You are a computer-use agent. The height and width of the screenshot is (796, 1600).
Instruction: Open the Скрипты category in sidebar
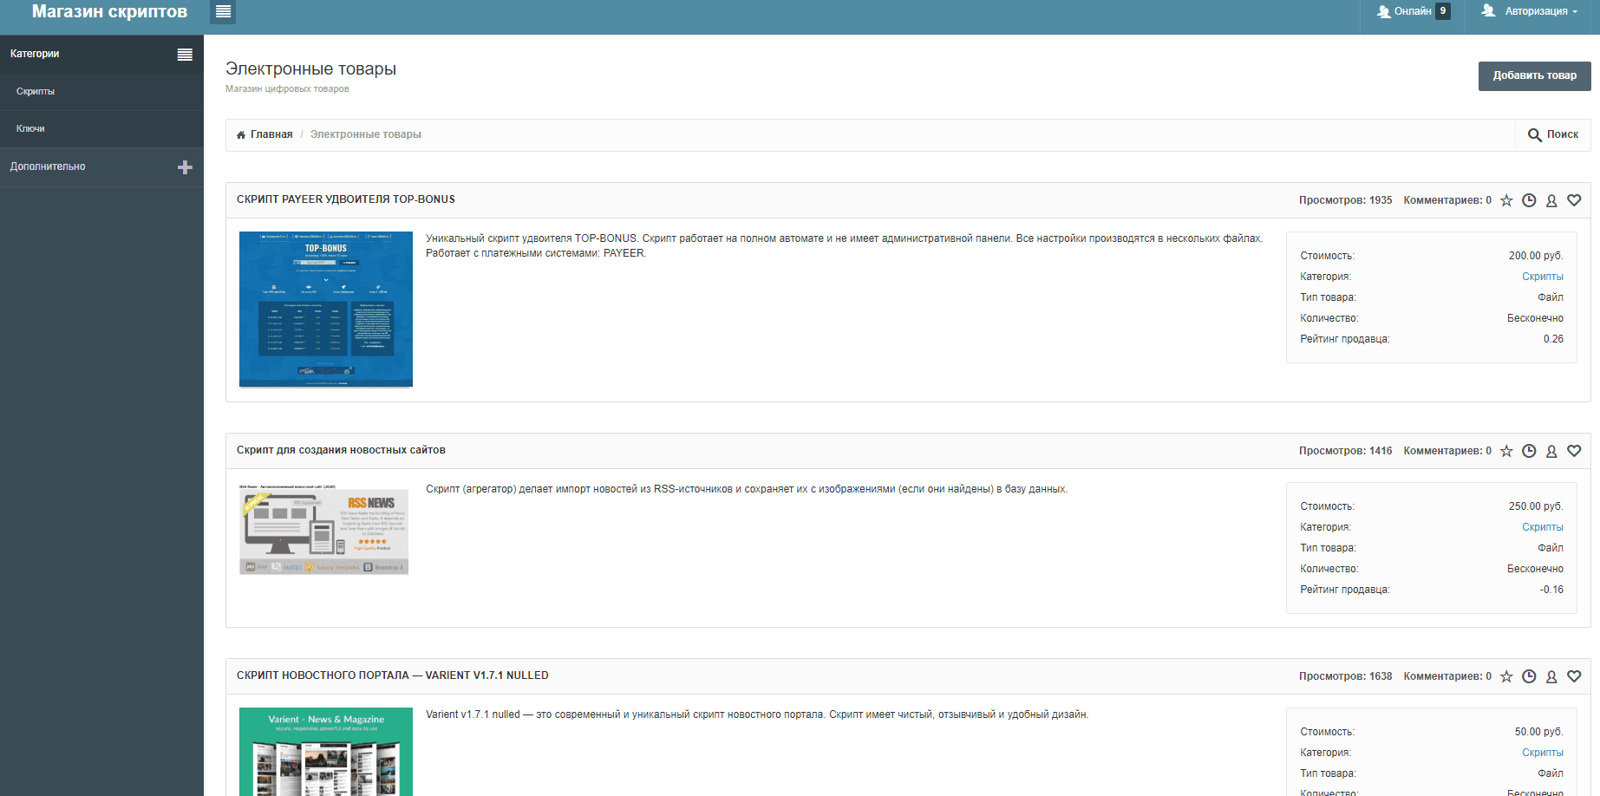point(36,92)
